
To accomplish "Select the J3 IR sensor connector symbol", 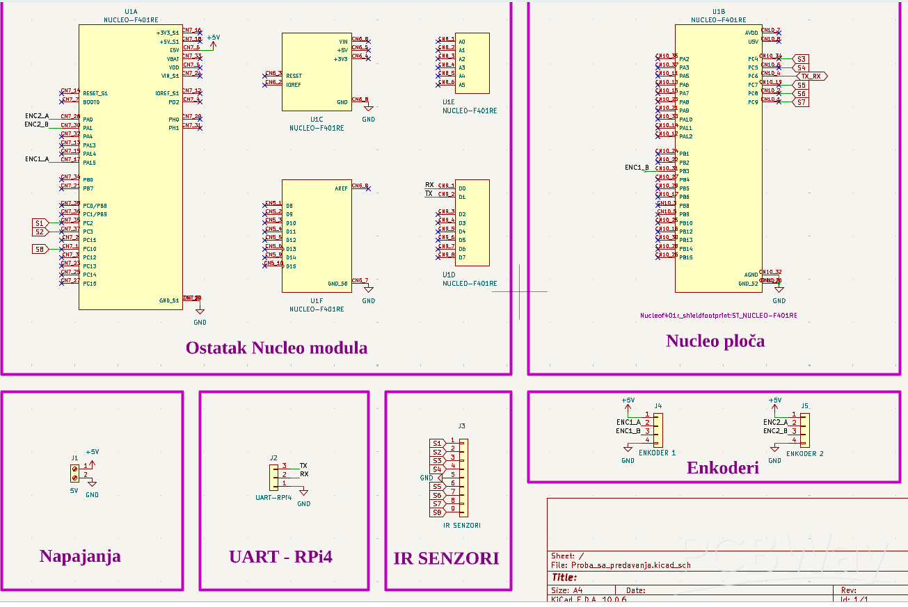I will click(x=463, y=477).
